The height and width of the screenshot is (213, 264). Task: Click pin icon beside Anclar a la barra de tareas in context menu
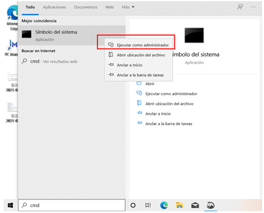(111, 74)
